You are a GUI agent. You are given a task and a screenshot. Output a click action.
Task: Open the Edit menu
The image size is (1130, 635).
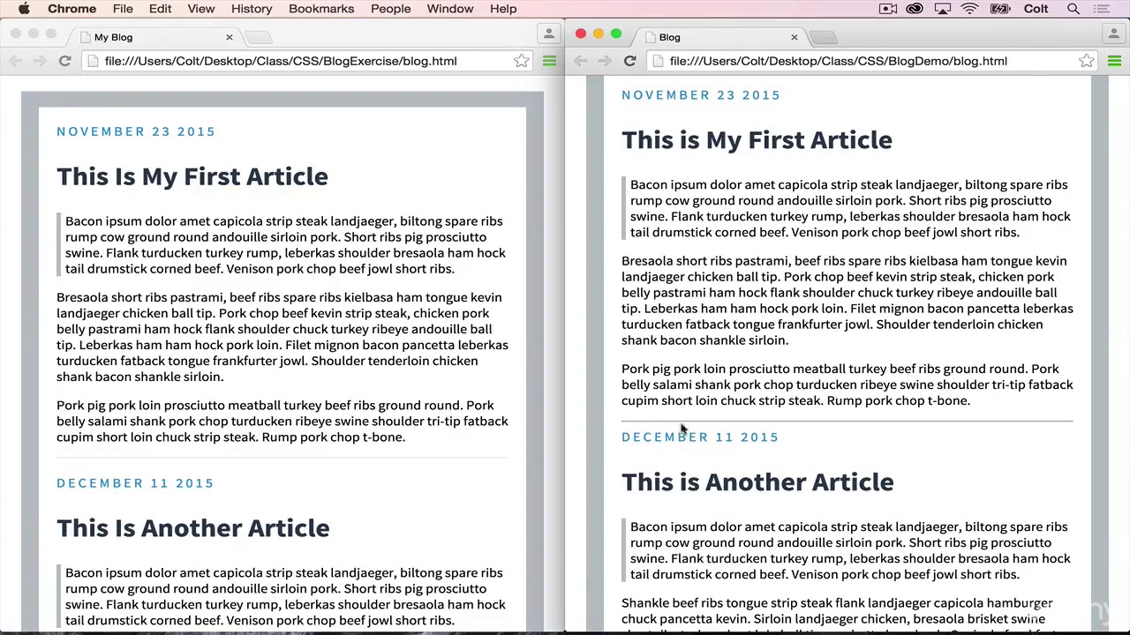point(160,9)
